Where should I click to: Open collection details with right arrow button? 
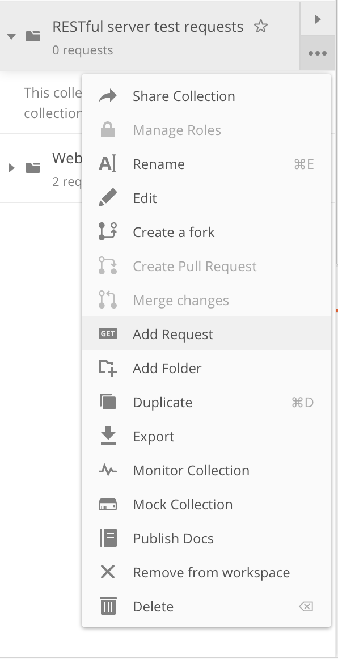318,19
